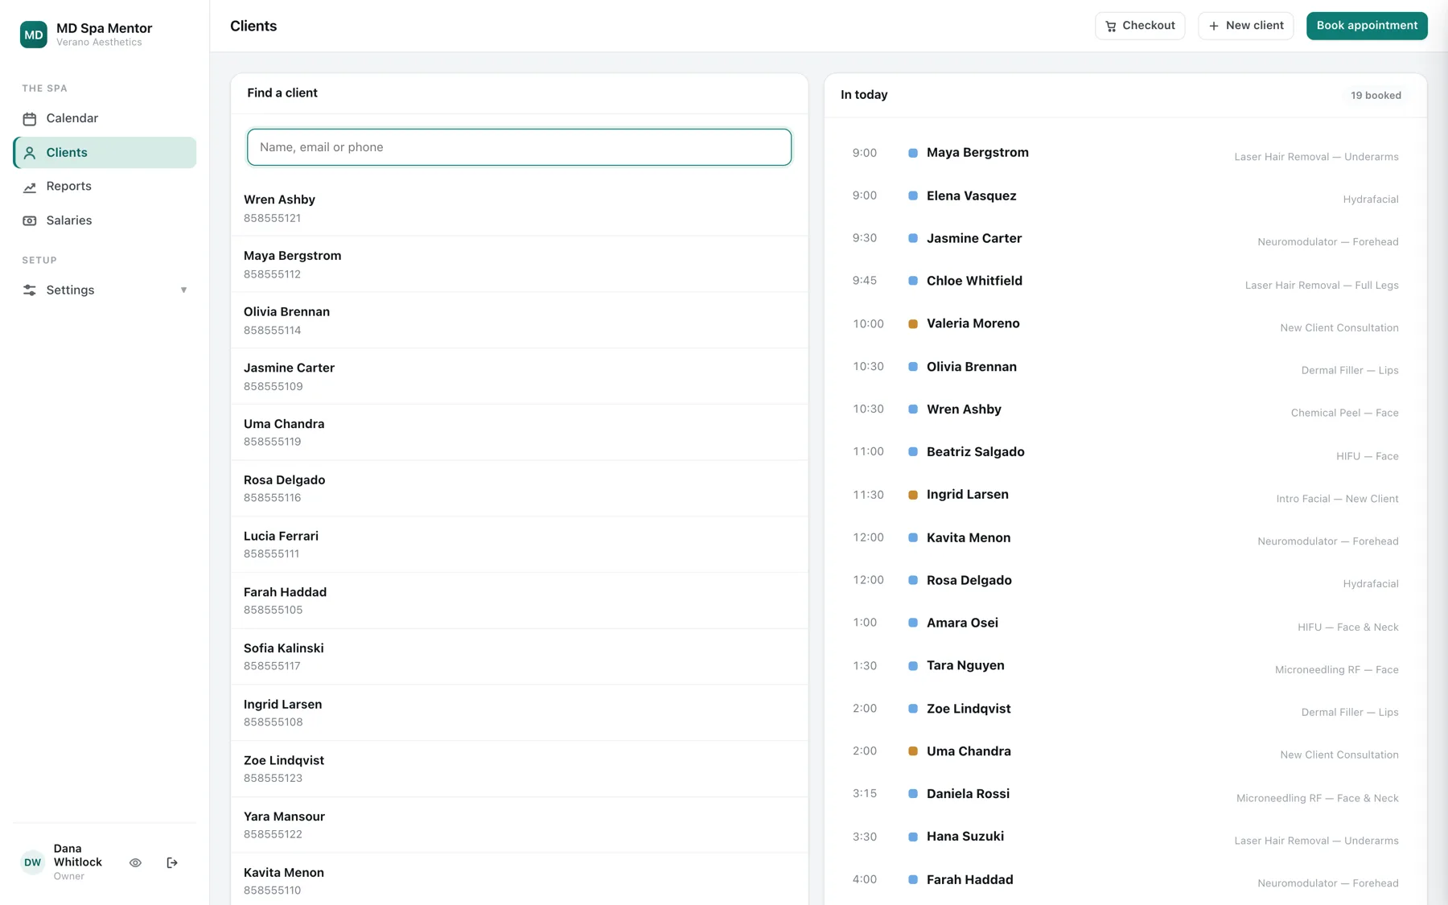Click the Calendar sidebar icon
The image size is (1448, 905).
[30, 119]
